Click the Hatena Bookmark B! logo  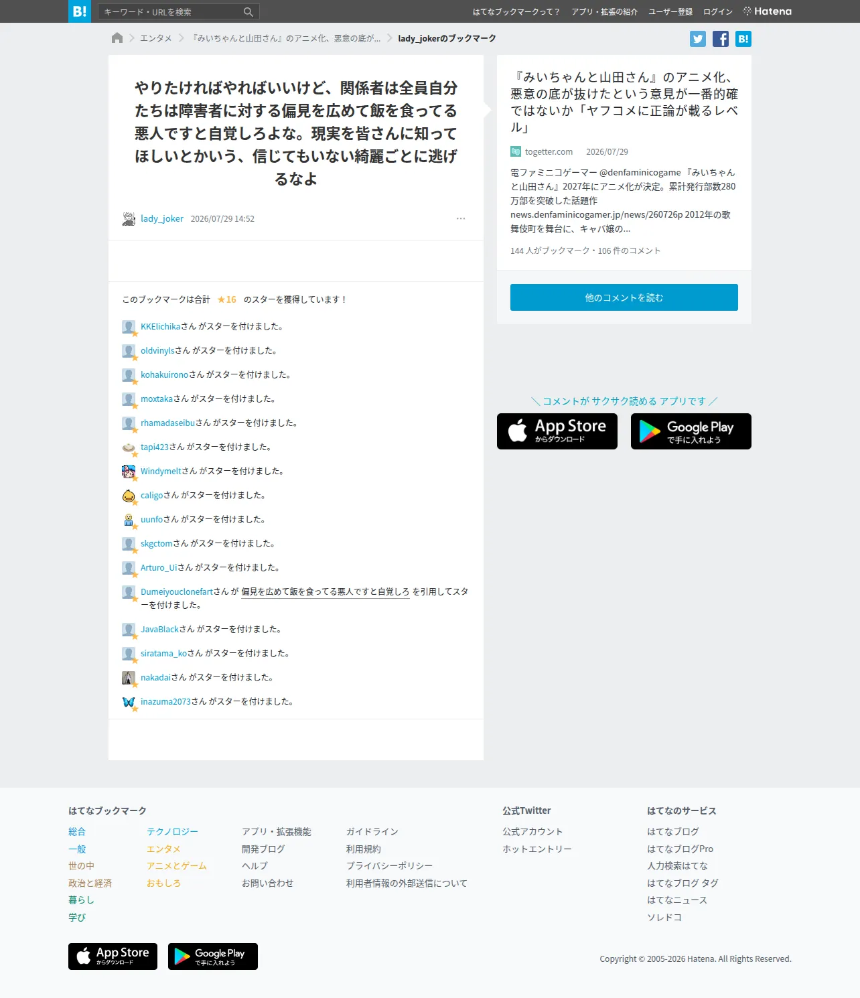click(79, 11)
